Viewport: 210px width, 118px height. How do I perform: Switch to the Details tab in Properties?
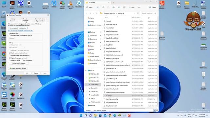25,19
